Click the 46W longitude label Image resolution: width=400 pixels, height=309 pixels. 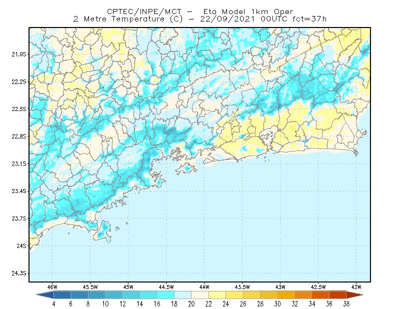[x=52, y=287]
